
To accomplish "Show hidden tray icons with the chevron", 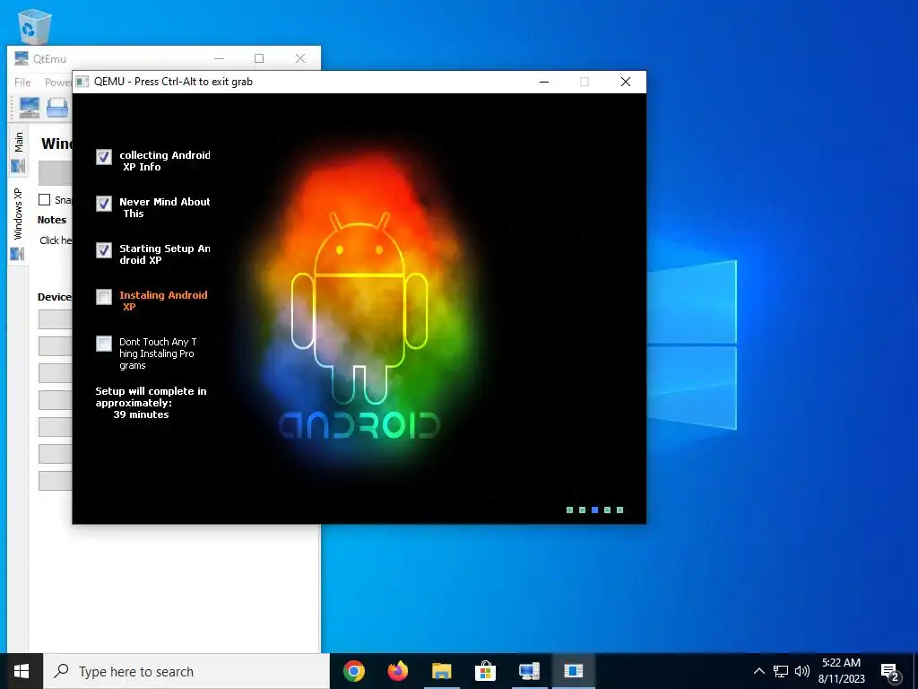I will pos(758,671).
